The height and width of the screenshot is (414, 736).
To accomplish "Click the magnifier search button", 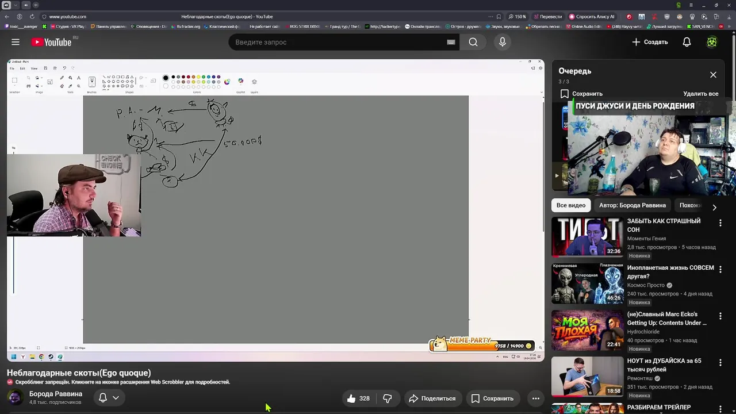I will (x=473, y=42).
